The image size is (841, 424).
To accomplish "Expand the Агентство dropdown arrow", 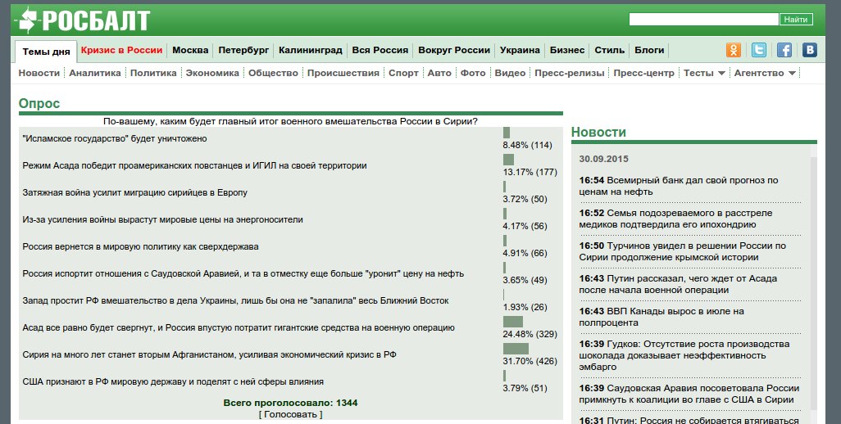I will click(792, 74).
